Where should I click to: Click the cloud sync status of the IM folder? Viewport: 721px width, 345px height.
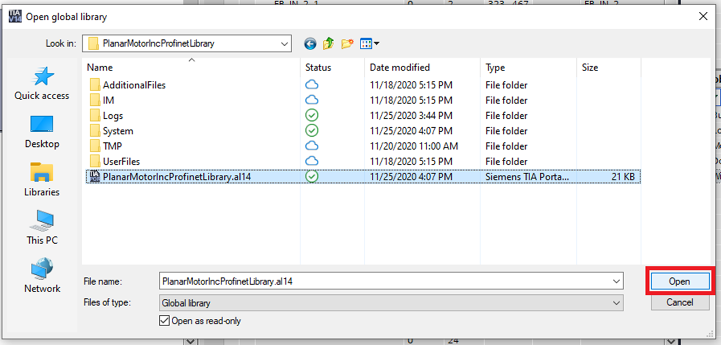311,100
